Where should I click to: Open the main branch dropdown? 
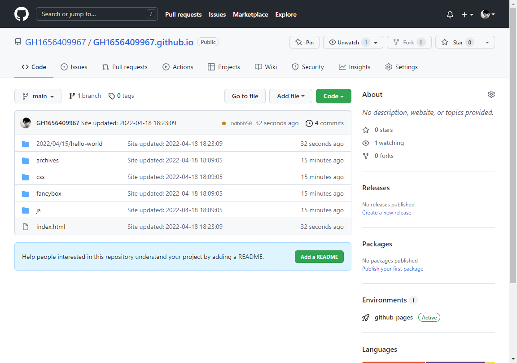[38, 96]
